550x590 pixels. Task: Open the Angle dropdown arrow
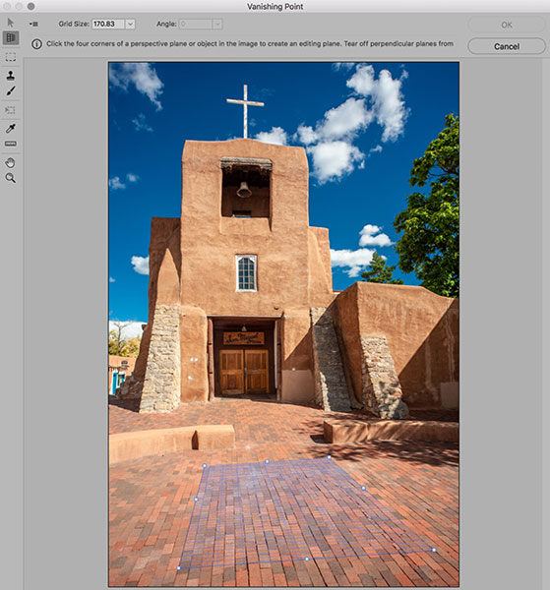click(217, 24)
